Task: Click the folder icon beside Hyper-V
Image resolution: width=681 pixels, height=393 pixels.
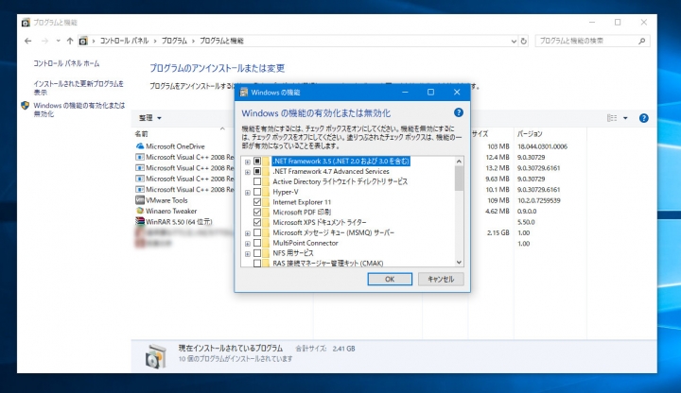Action: (x=266, y=192)
